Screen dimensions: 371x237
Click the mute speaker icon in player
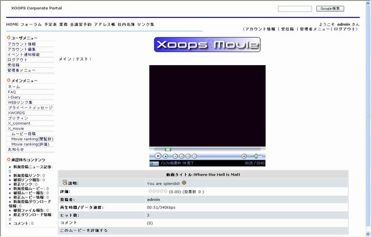tap(243, 156)
